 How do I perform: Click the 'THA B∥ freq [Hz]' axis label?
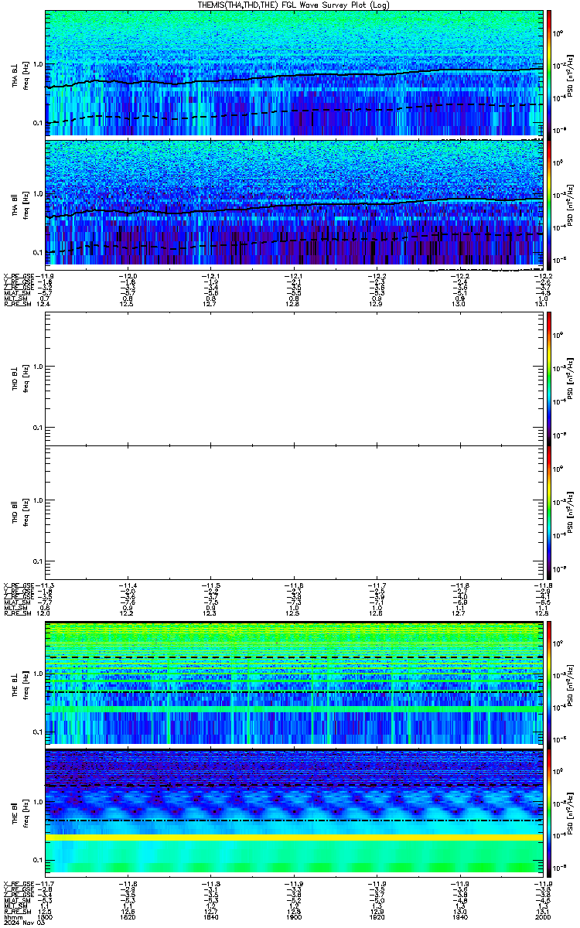pos(19,203)
